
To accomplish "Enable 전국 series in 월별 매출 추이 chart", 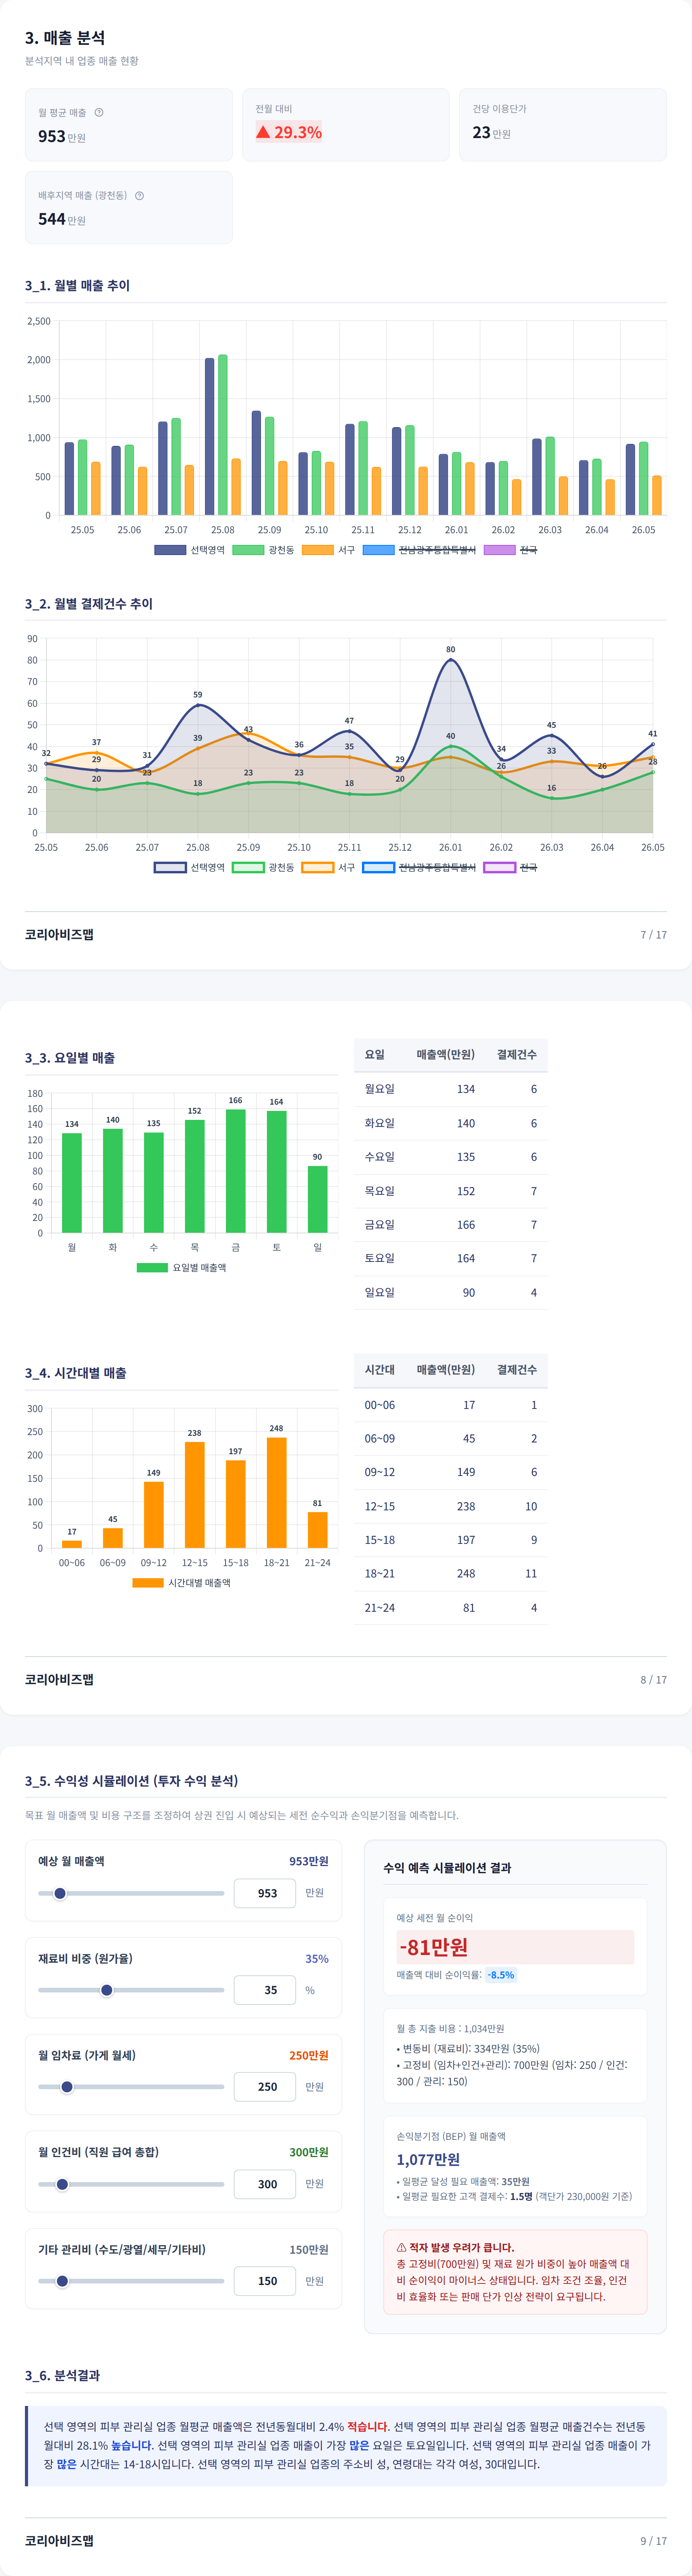I will pyautogui.click(x=510, y=550).
